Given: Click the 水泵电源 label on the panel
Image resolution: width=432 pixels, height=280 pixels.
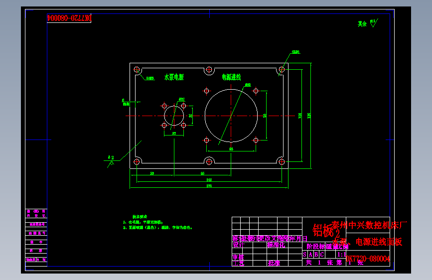Looking at the screenshot, I should (x=174, y=77).
